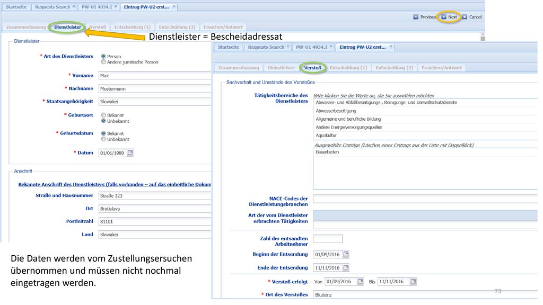Screen dimensions: 543x305
Task: Click the Ort des Verstoßes field
Action: tap(425, 294)
